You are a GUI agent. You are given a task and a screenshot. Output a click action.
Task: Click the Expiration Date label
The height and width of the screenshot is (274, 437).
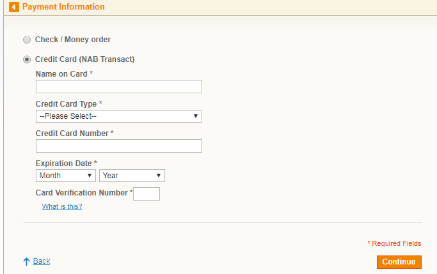pyautogui.click(x=64, y=164)
